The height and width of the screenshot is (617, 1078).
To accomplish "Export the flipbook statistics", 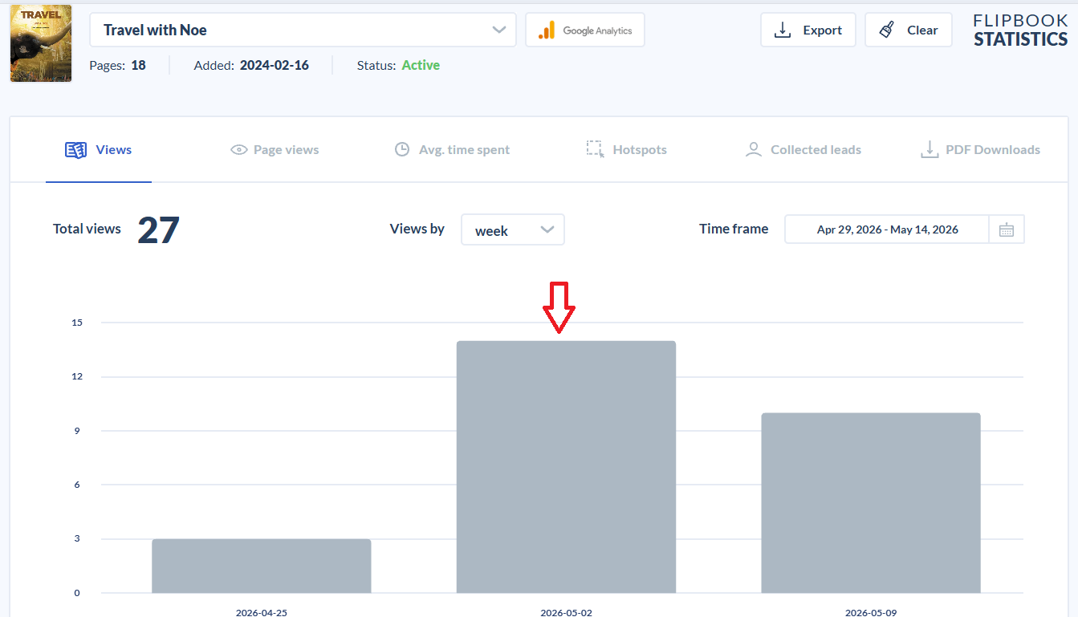I will (x=808, y=30).
